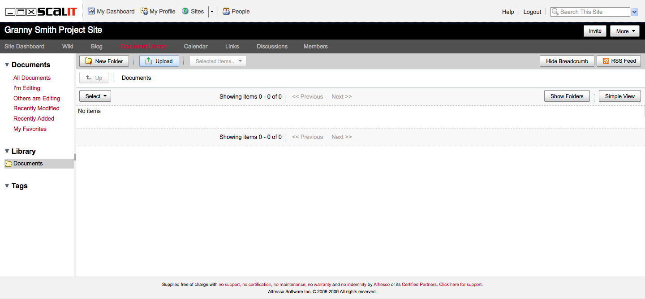Click bottom Next pagination link

[x=341, y=137]
